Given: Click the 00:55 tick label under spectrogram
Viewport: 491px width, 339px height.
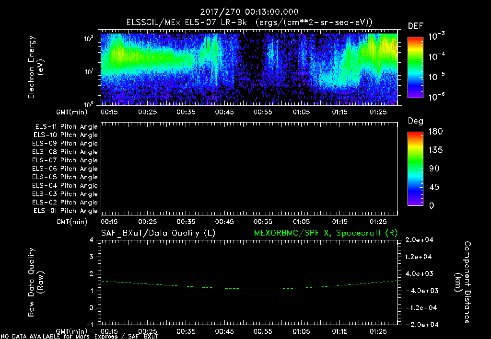Looking at the screenshot, I should click(x=263, y=112).
